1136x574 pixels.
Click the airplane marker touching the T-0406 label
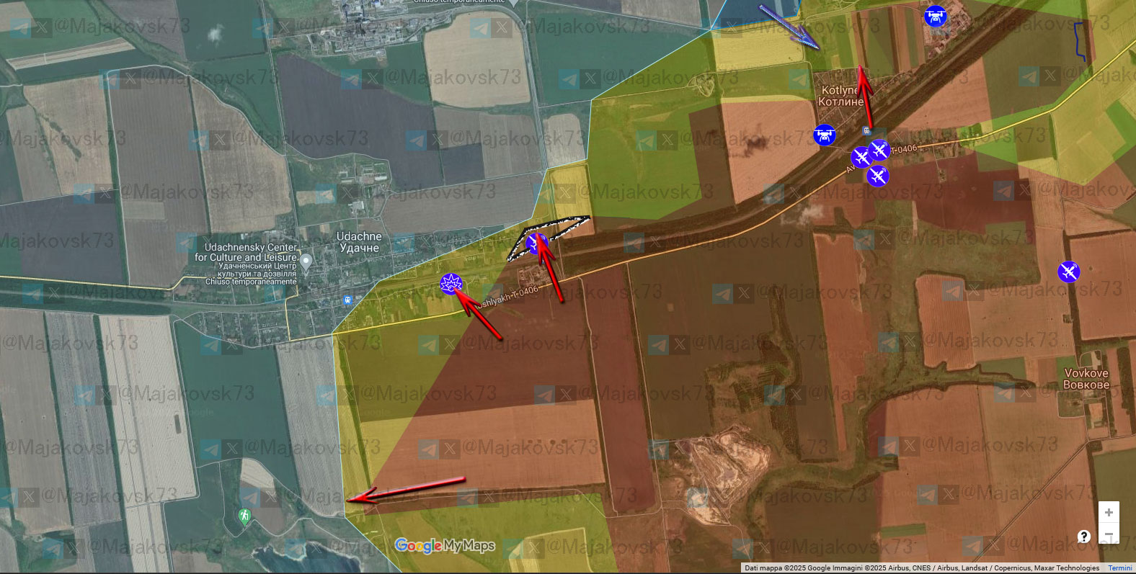879,150
